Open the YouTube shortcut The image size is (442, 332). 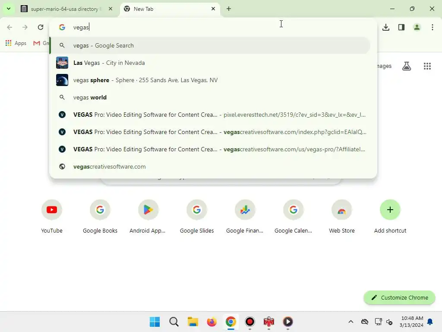[52, 217]
